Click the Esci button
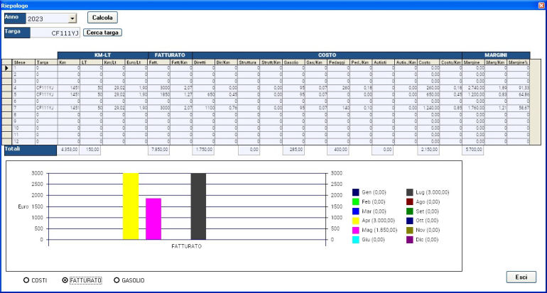The height and width of the screenshot is (293, 547). point(521,277)
